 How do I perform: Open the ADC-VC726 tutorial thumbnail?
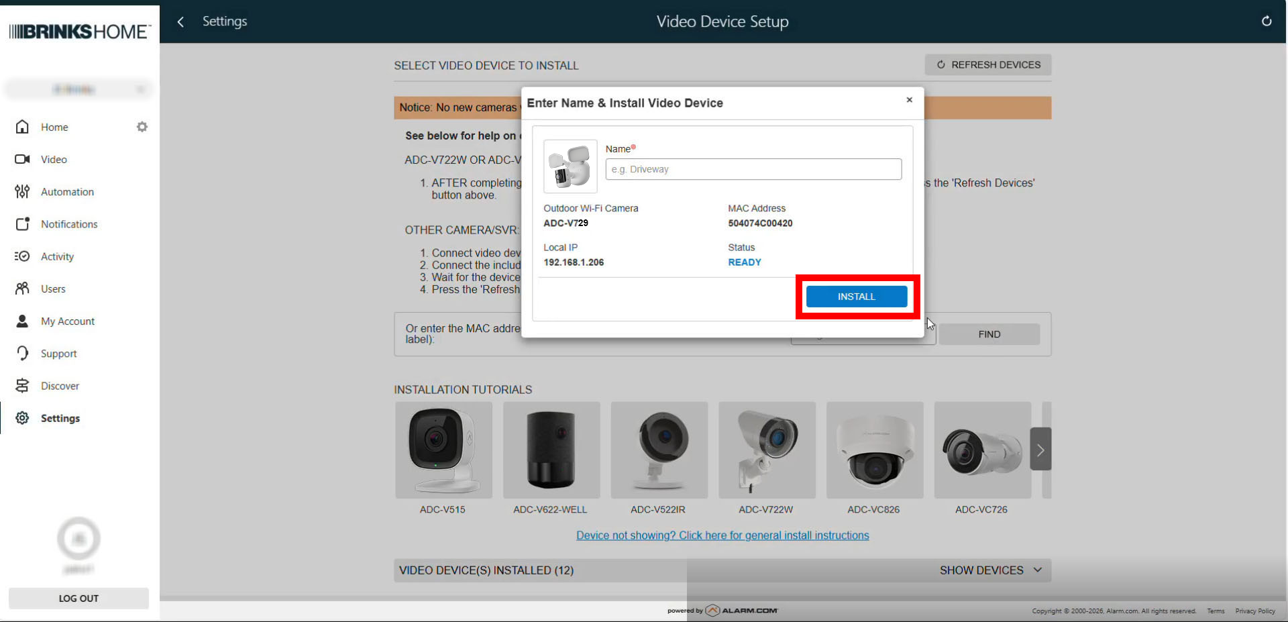tap(983, 450)
